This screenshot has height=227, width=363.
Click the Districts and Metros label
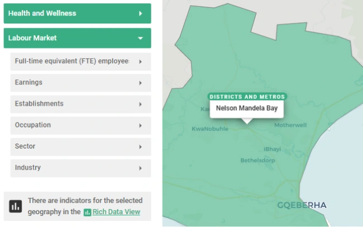pyautogui.click(x=247, y=97)
